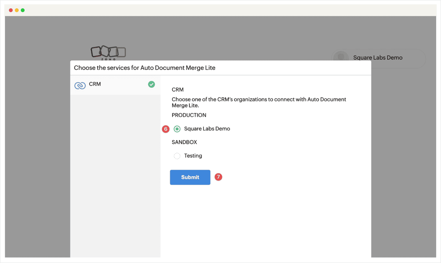Click the yellow minimize window dot

[17, 10]
